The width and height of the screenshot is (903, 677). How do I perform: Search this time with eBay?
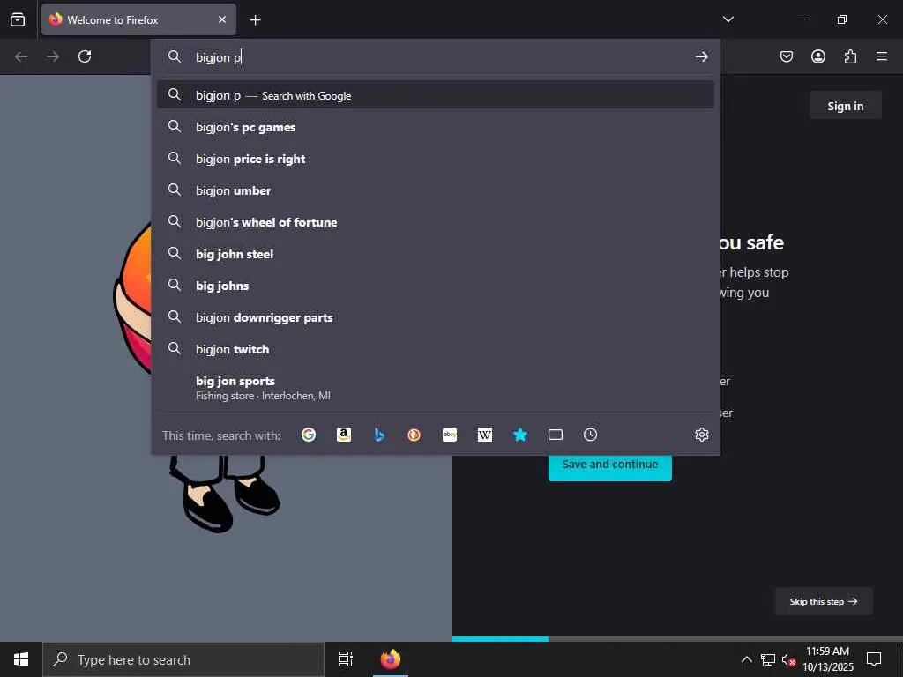pyautogui.click(x=450, y=435)
